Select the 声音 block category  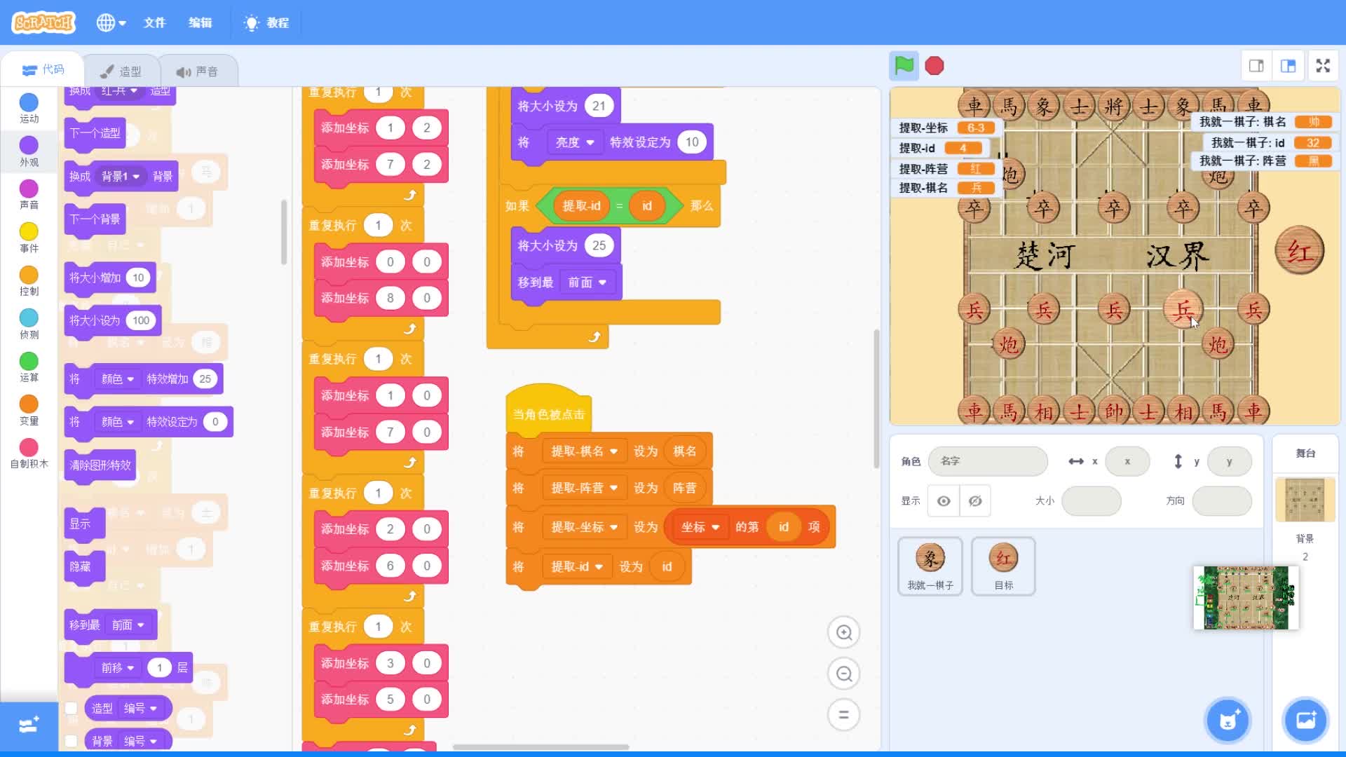click(x=29, y=195)
